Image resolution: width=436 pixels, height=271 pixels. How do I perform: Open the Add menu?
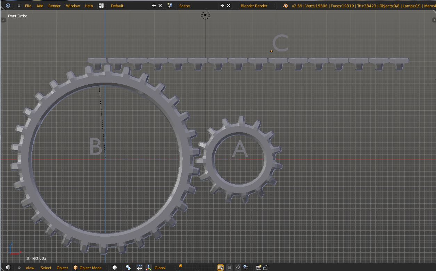coord(40,6)
